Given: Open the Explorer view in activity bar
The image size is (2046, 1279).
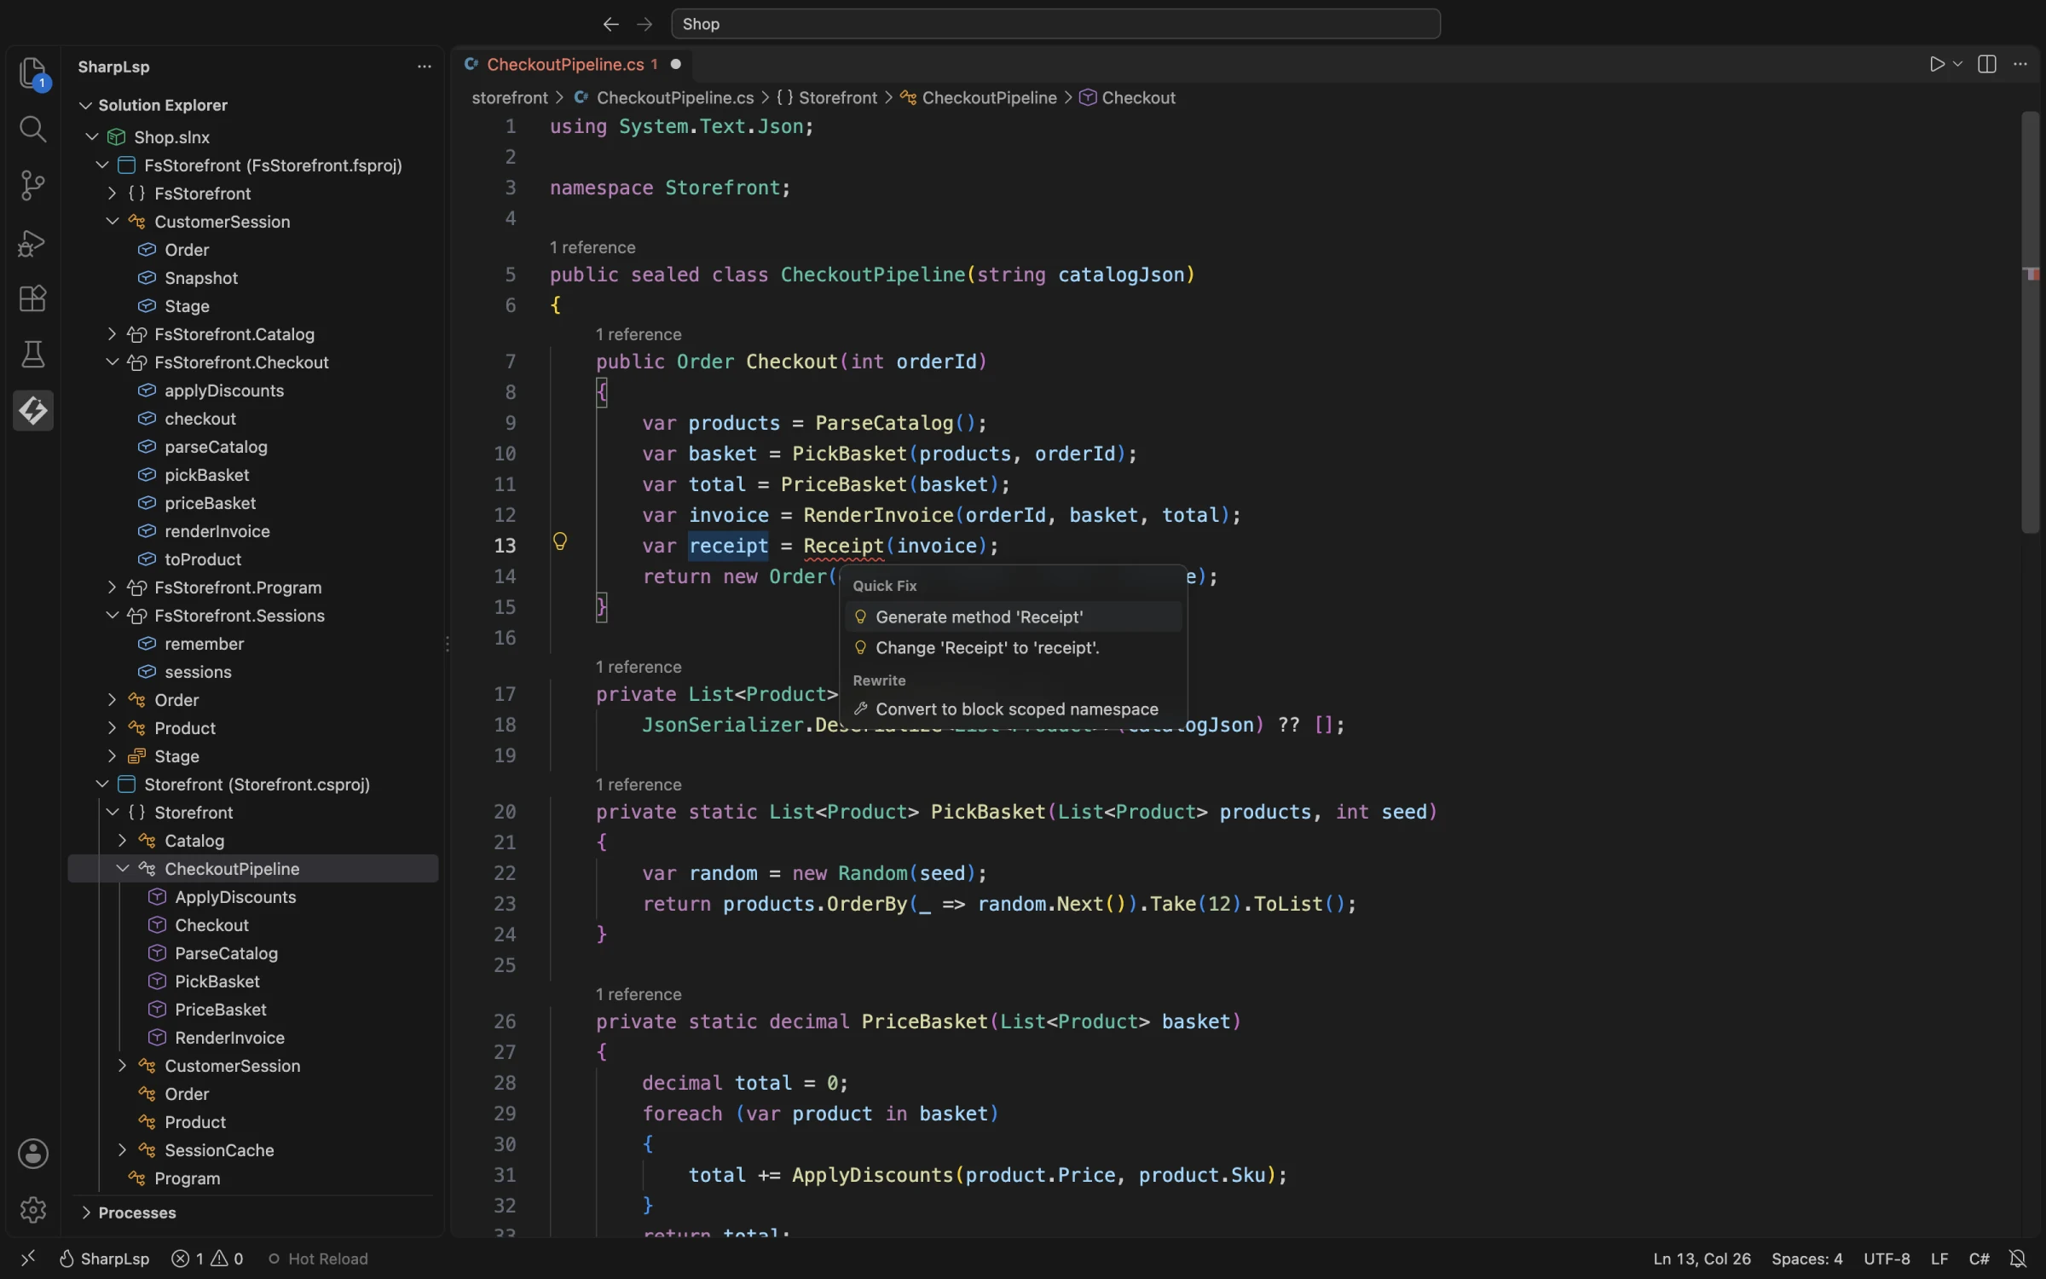Looking at the screenshot, I should [33, 72].
